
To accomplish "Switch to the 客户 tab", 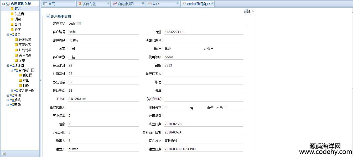I will [x=163, y=4].
